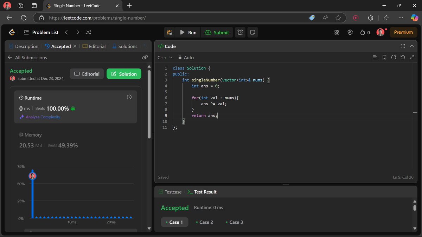The image size is (422, 237).
Task: Refresh the browser page
Action: [x=24, y=18]
